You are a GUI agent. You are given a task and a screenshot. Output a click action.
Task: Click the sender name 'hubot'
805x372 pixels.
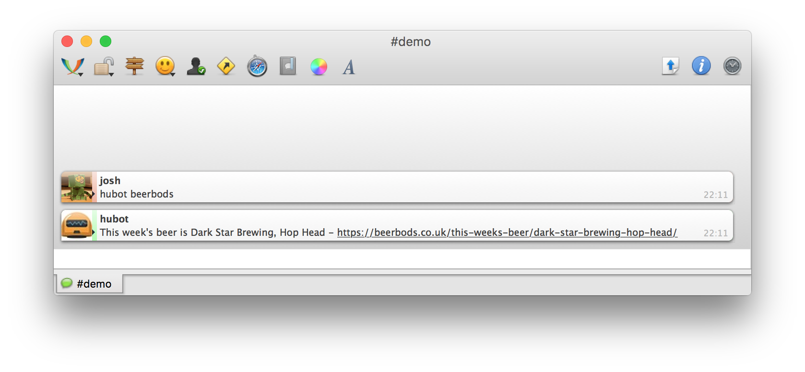click(x=114, y=219)
